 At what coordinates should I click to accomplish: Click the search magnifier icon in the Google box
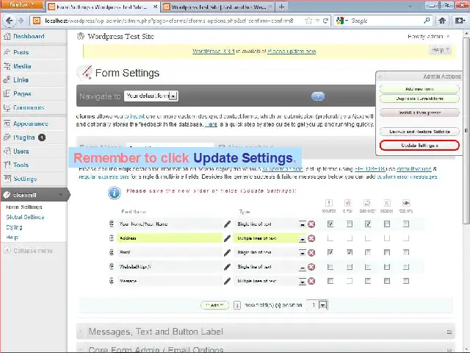pyautogui.click(x=427, y=21)
